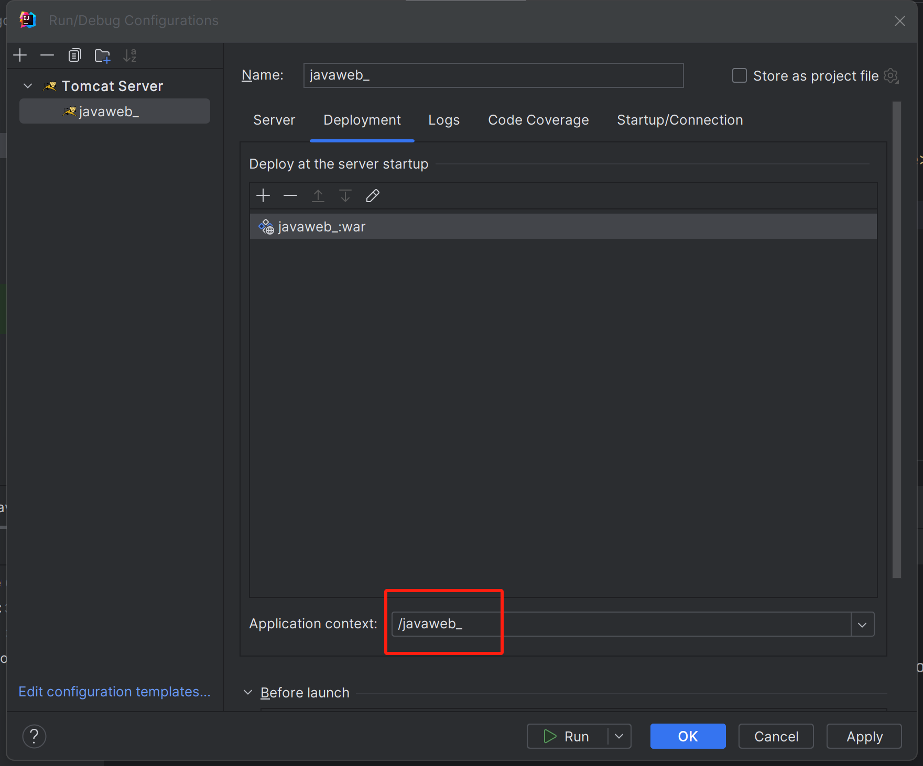Image resolution: width=923 pixels, height=766 pixels.
Task: Add a new run configuration
Action: tap(20, 55)
